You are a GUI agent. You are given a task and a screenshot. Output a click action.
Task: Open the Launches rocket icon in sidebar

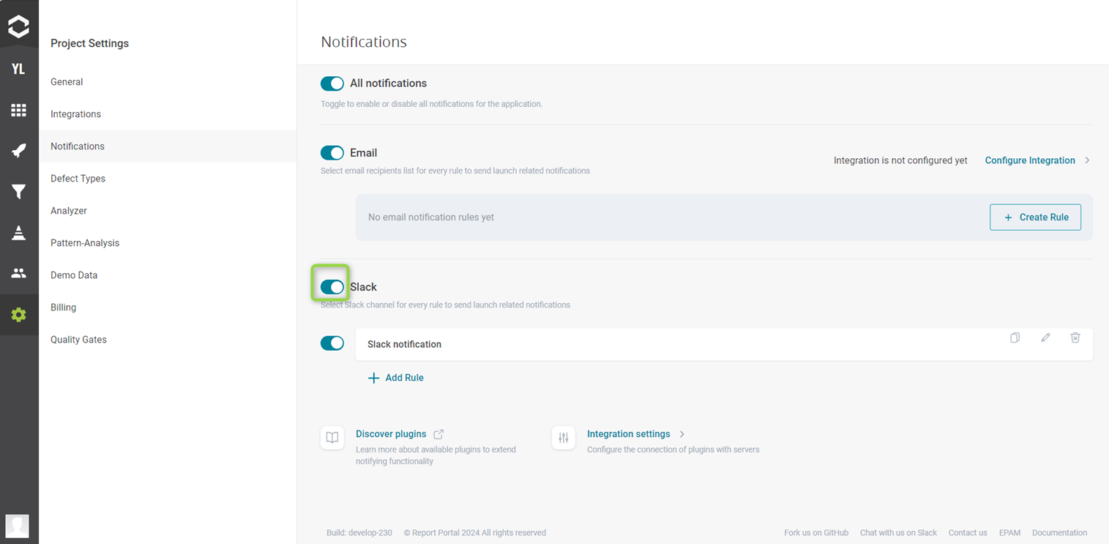[x=19, y=150]
